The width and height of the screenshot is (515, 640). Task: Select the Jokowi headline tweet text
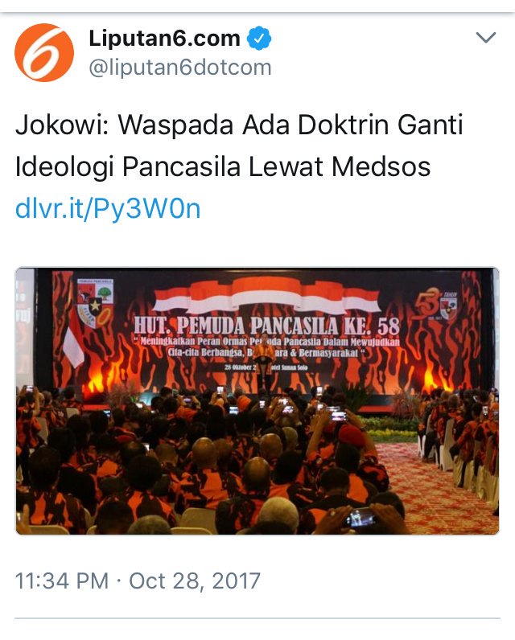[x=239, y=146]
